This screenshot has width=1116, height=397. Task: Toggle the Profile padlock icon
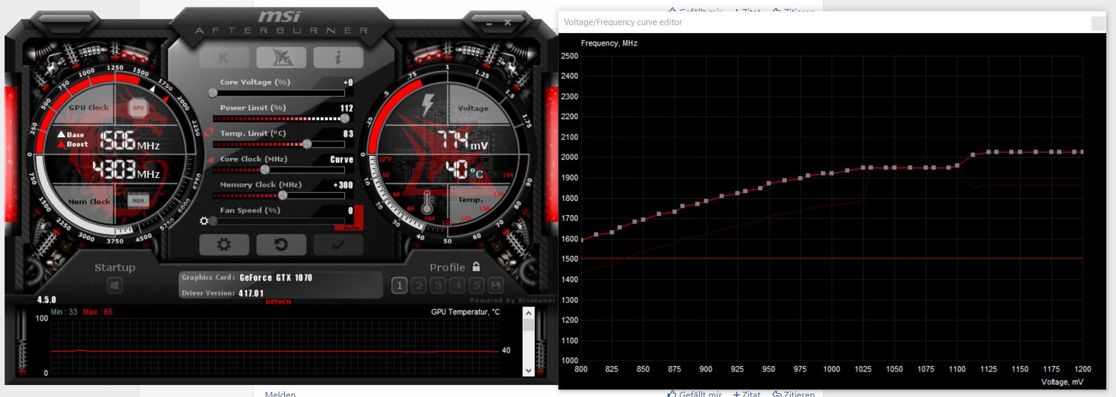pos(476,267)
